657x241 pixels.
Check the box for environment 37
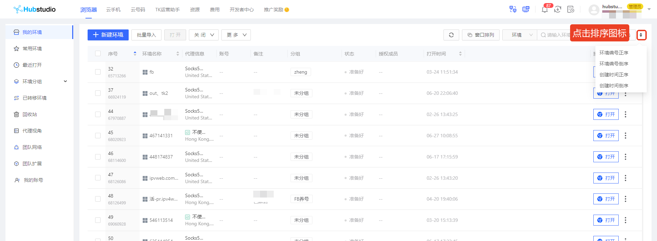(x=98, y=93)
